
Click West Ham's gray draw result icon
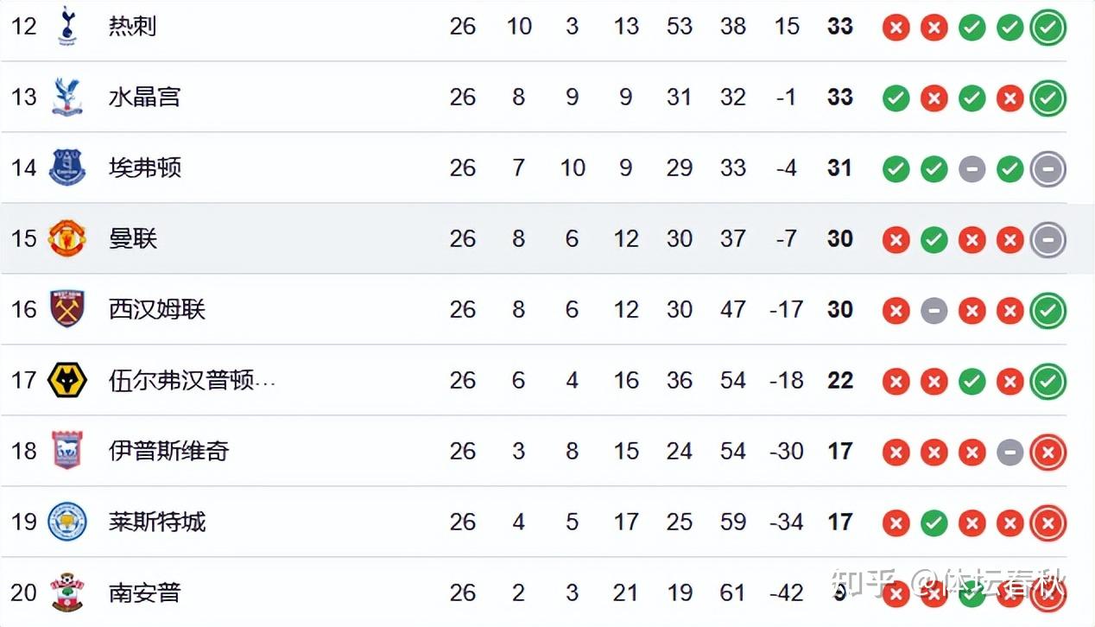(934, 311)
